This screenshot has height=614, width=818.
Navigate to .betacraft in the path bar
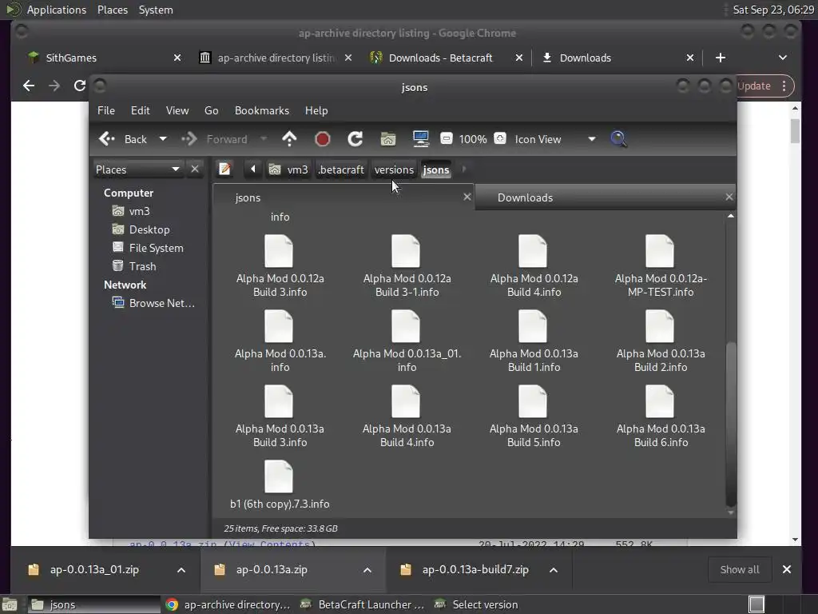tap(341, 169)
